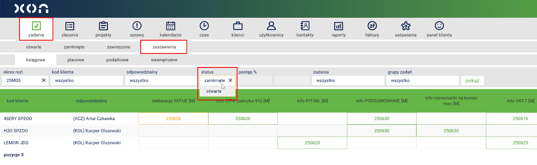Expand the odpowiedzialny dropdown filter
The image size is (537, 165).
click(x=161, y=80)
